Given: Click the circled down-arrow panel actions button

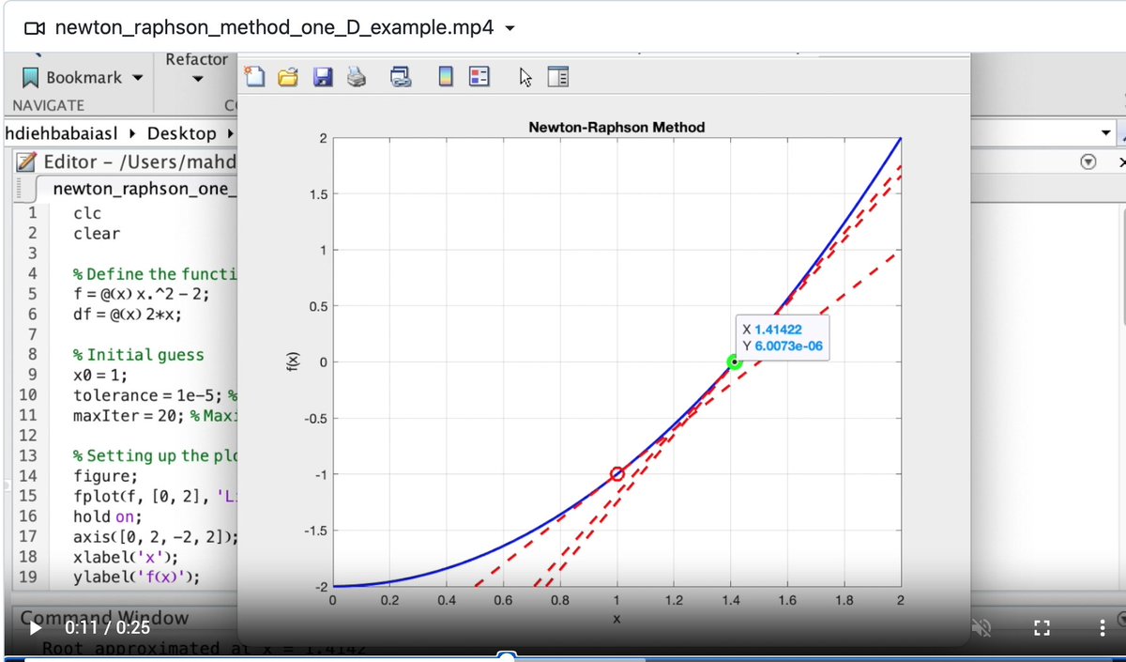Looking at the screenshot, I should click(x=1088, y=162).
